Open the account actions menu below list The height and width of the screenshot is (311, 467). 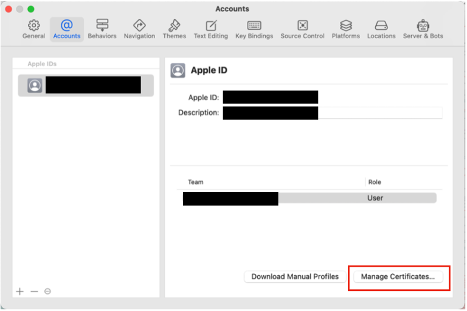point(47,292)
